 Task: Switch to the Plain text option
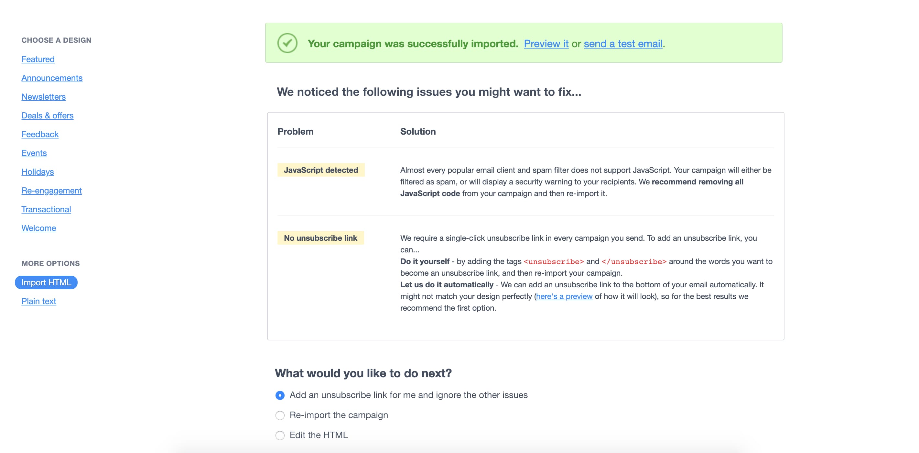(38, 301)
